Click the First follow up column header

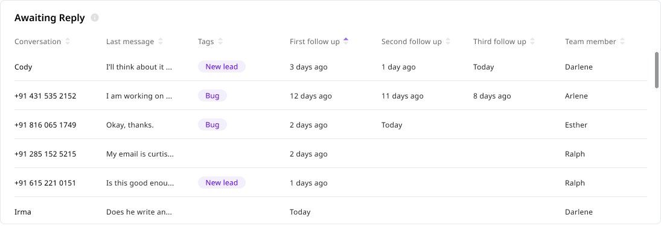point(315,41)
